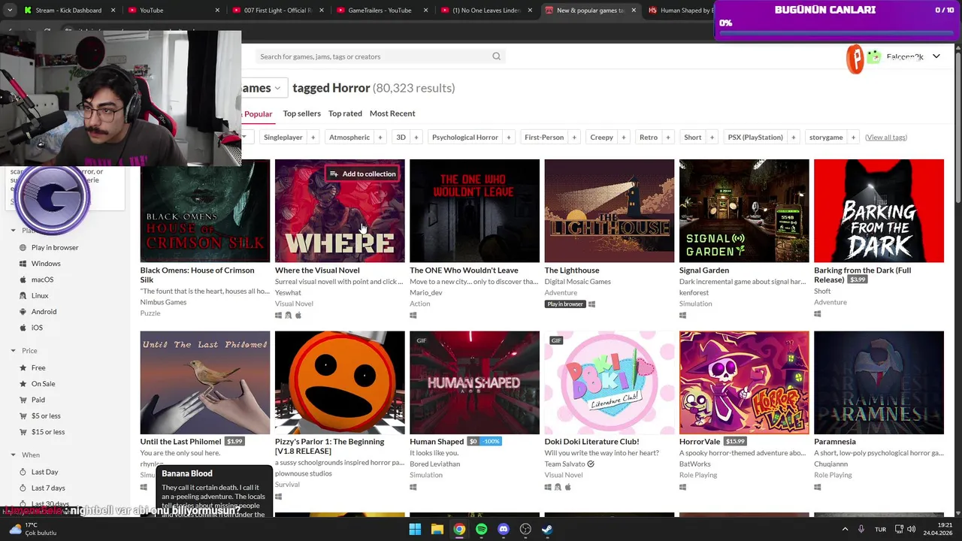Filter by iOS platform in the sidebar
The image size is (962, 541).
(37, 328)
